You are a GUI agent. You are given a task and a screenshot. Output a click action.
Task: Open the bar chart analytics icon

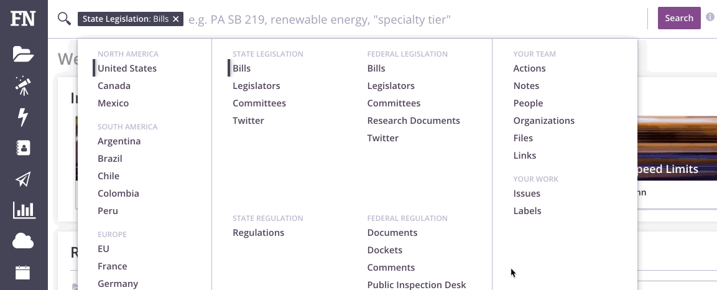(24, 210)
